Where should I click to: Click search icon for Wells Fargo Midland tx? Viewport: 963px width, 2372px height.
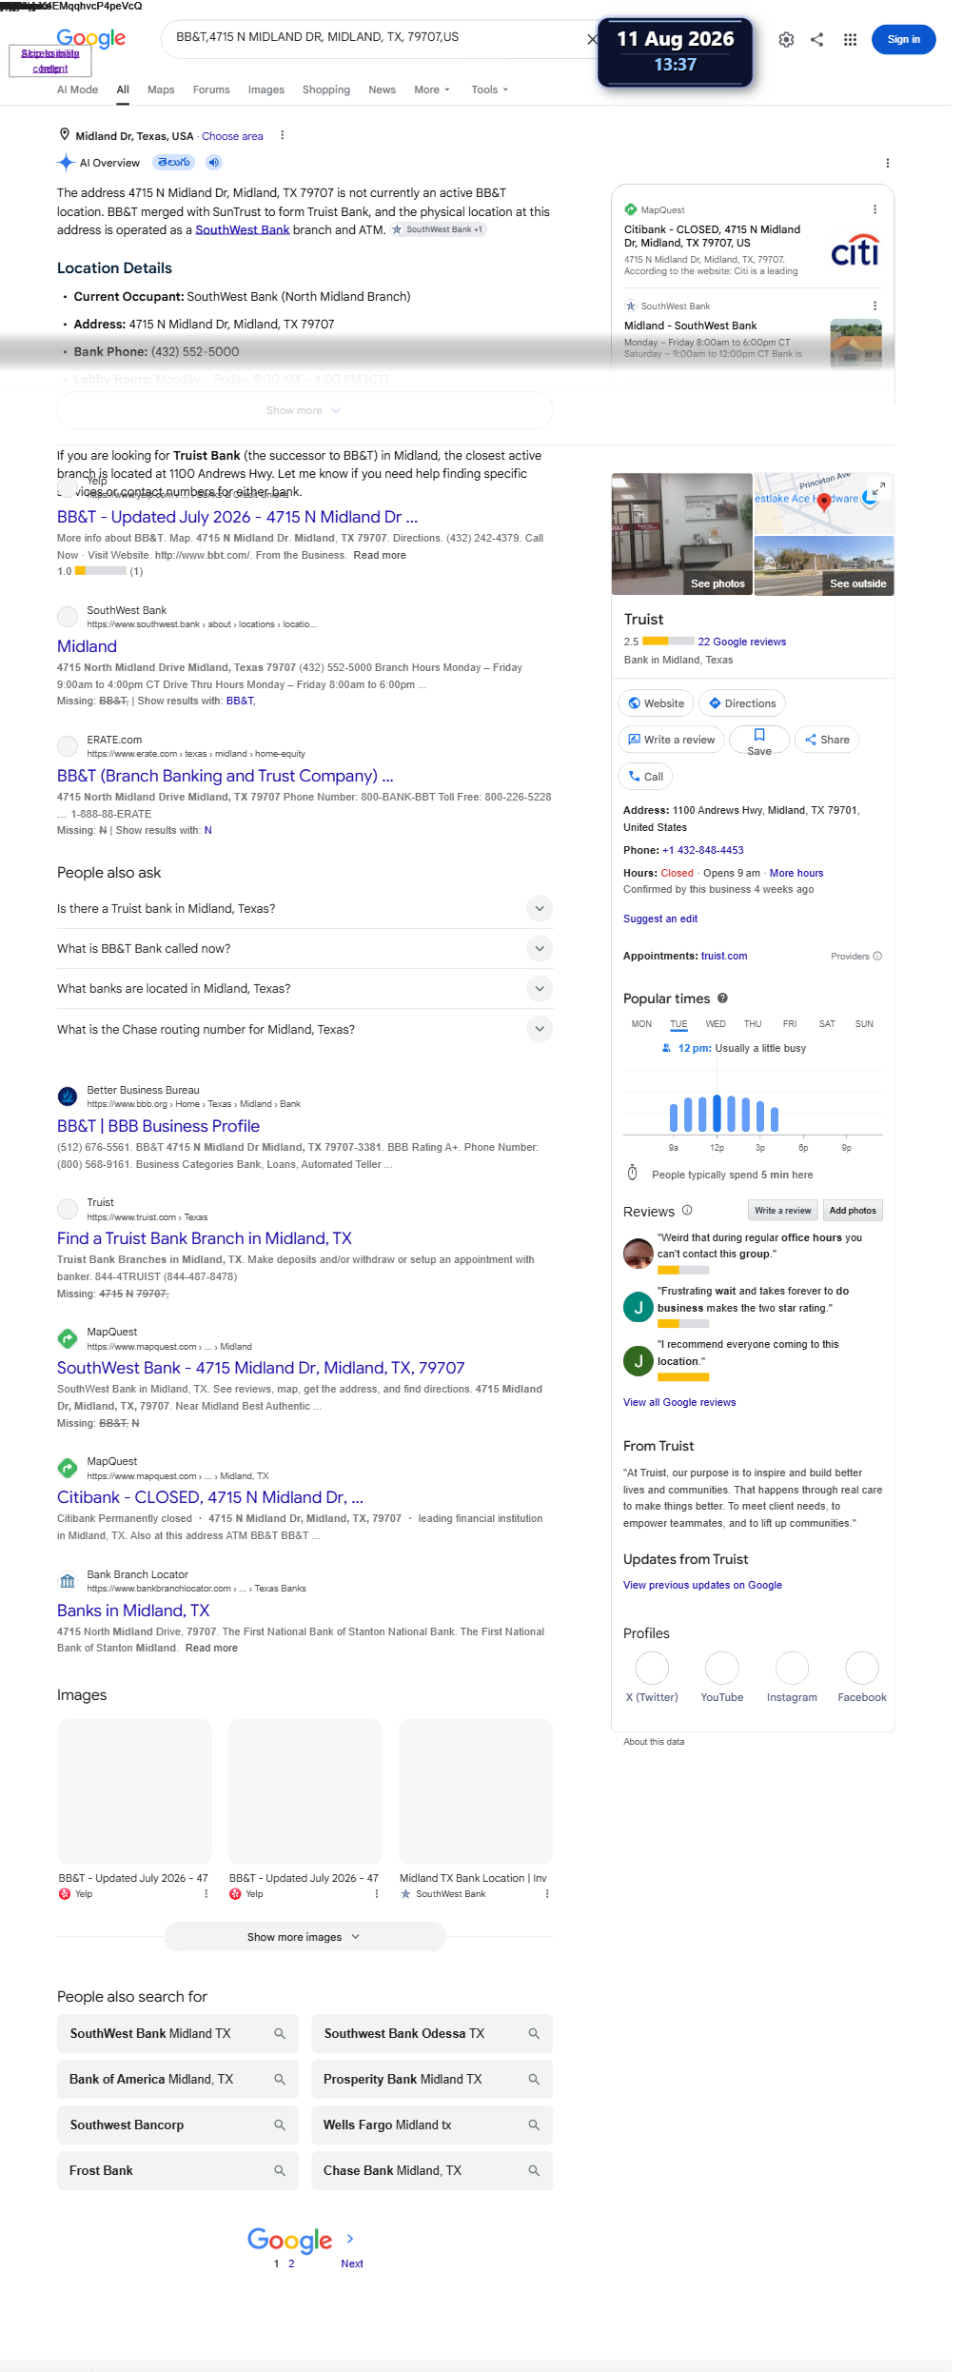click(x=534, y=2125)
